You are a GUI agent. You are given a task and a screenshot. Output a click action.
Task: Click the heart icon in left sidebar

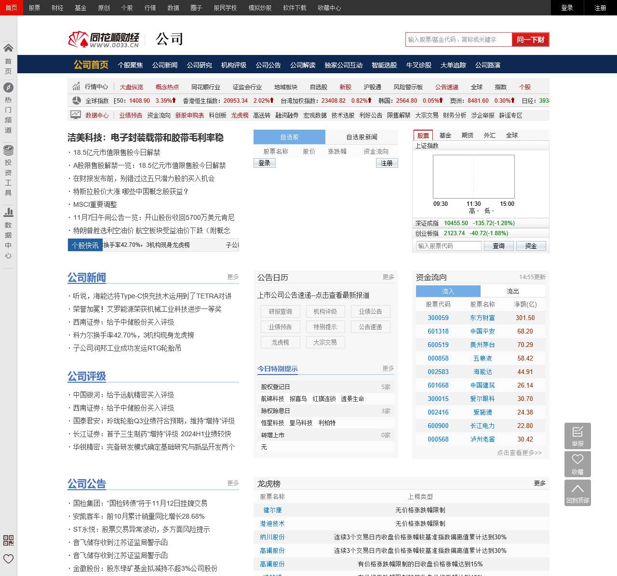[8, 559]
